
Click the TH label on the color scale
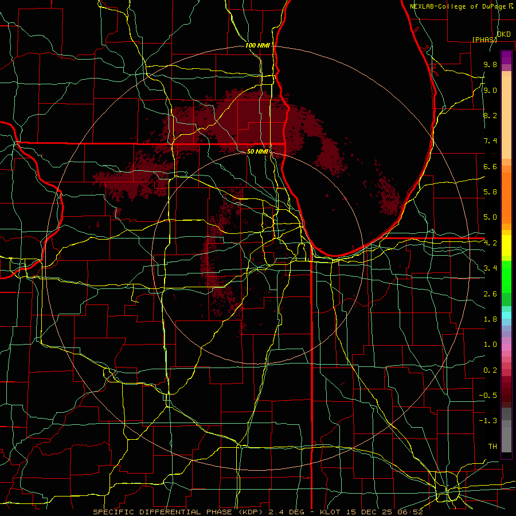492,447
